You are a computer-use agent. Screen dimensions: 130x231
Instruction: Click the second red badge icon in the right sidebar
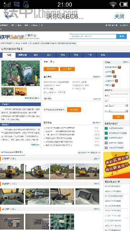click(x=113, y=72)
